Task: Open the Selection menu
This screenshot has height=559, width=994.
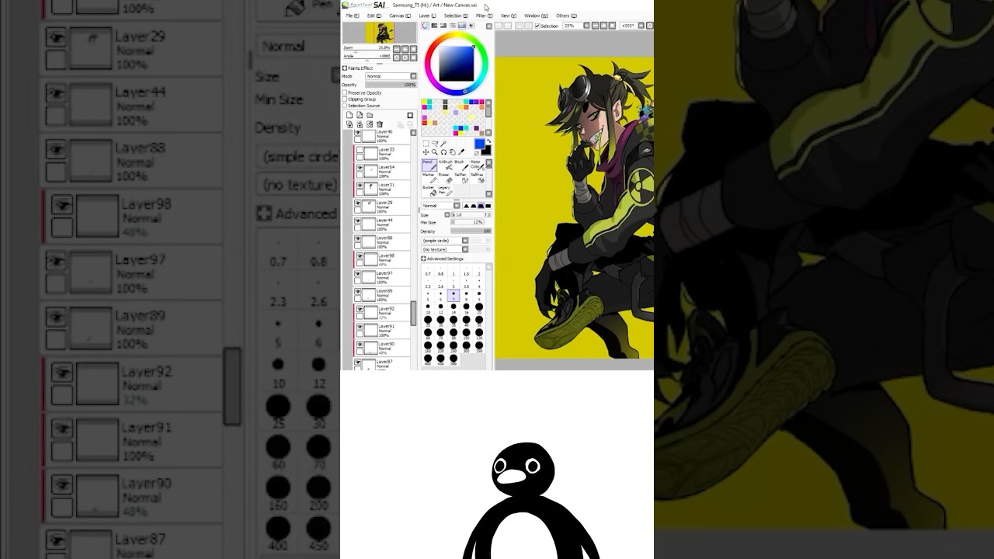Action: pyautogui.click(x=456, y=16)
